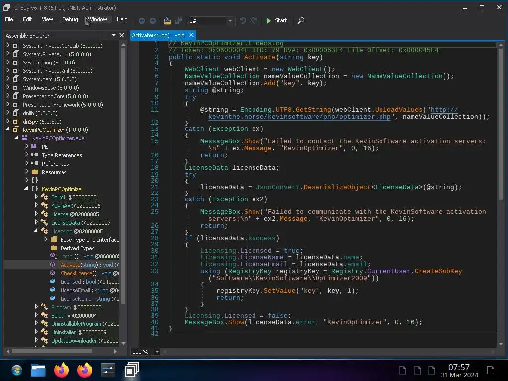Click the System.Private.Uri assembly icon
Image resolution: width=508 pixels, height=381 pixels.
[x=16, y=54]
